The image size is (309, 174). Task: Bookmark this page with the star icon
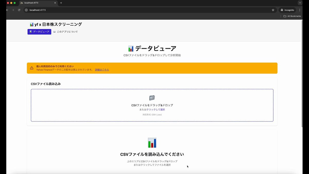pyautogui.click(x=273, y=10)
